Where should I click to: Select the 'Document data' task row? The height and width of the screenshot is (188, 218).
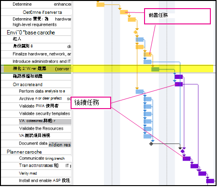click(36, 144)
